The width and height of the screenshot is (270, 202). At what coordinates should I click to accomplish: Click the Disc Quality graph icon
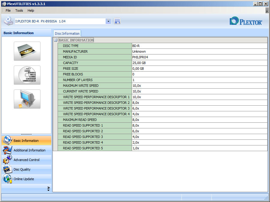click(x=7, y=169)
